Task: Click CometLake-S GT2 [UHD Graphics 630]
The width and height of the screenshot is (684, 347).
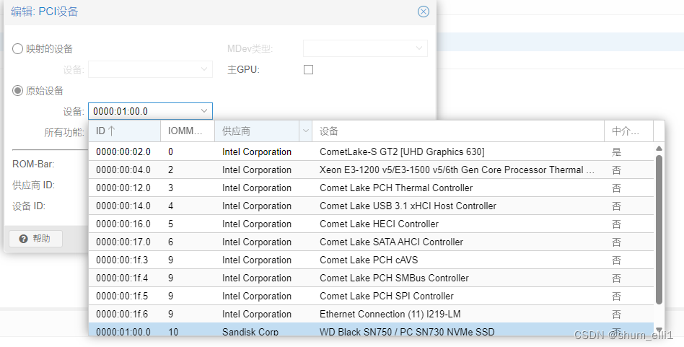Action: [x=402, y=151]
